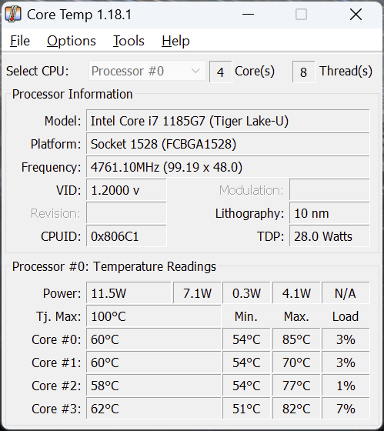Viewport: 384px width, 431px height.
Task: Click the CPUID value 0x806C1
Action: click(x=126, y=236)
